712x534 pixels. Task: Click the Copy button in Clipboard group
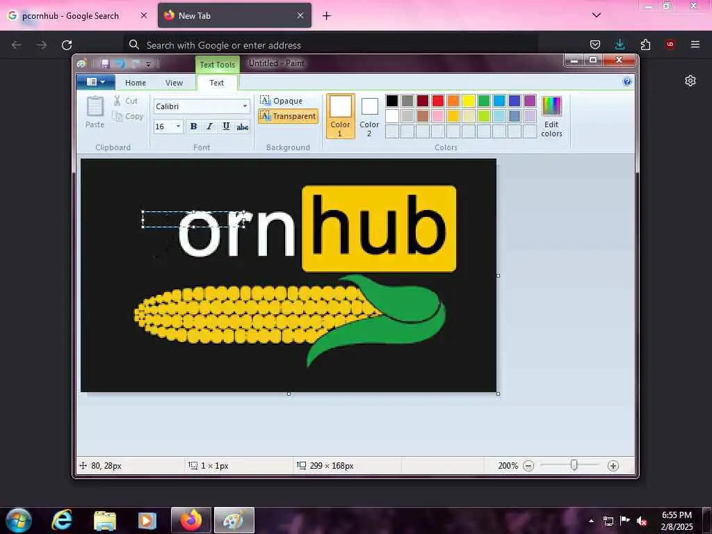point(128,117)
